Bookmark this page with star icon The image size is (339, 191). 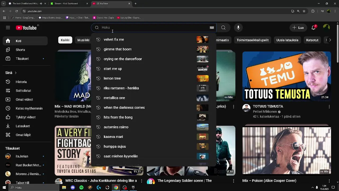point(304,11)
